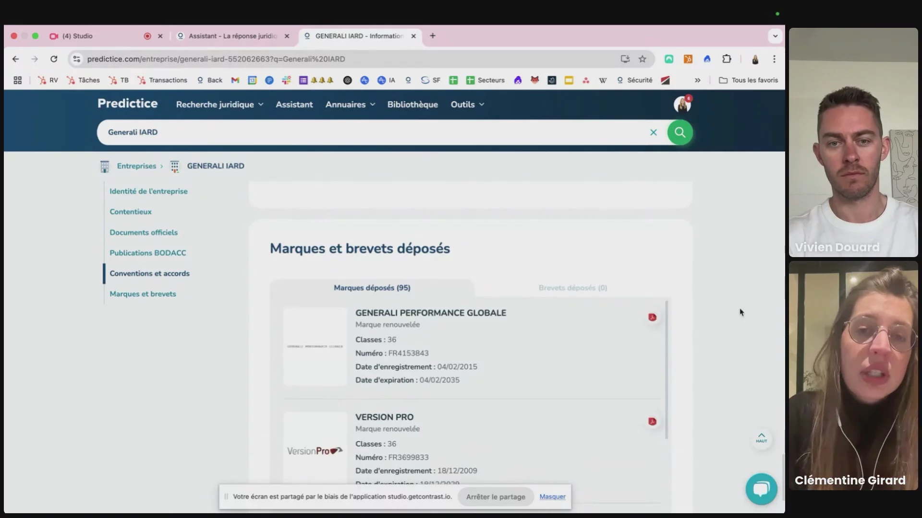Viewport: 922px width, 518px height.
Task: Open the GENERALI PERFORMANCE GLOBALE logo thumbnail
Action: point(315,346)
